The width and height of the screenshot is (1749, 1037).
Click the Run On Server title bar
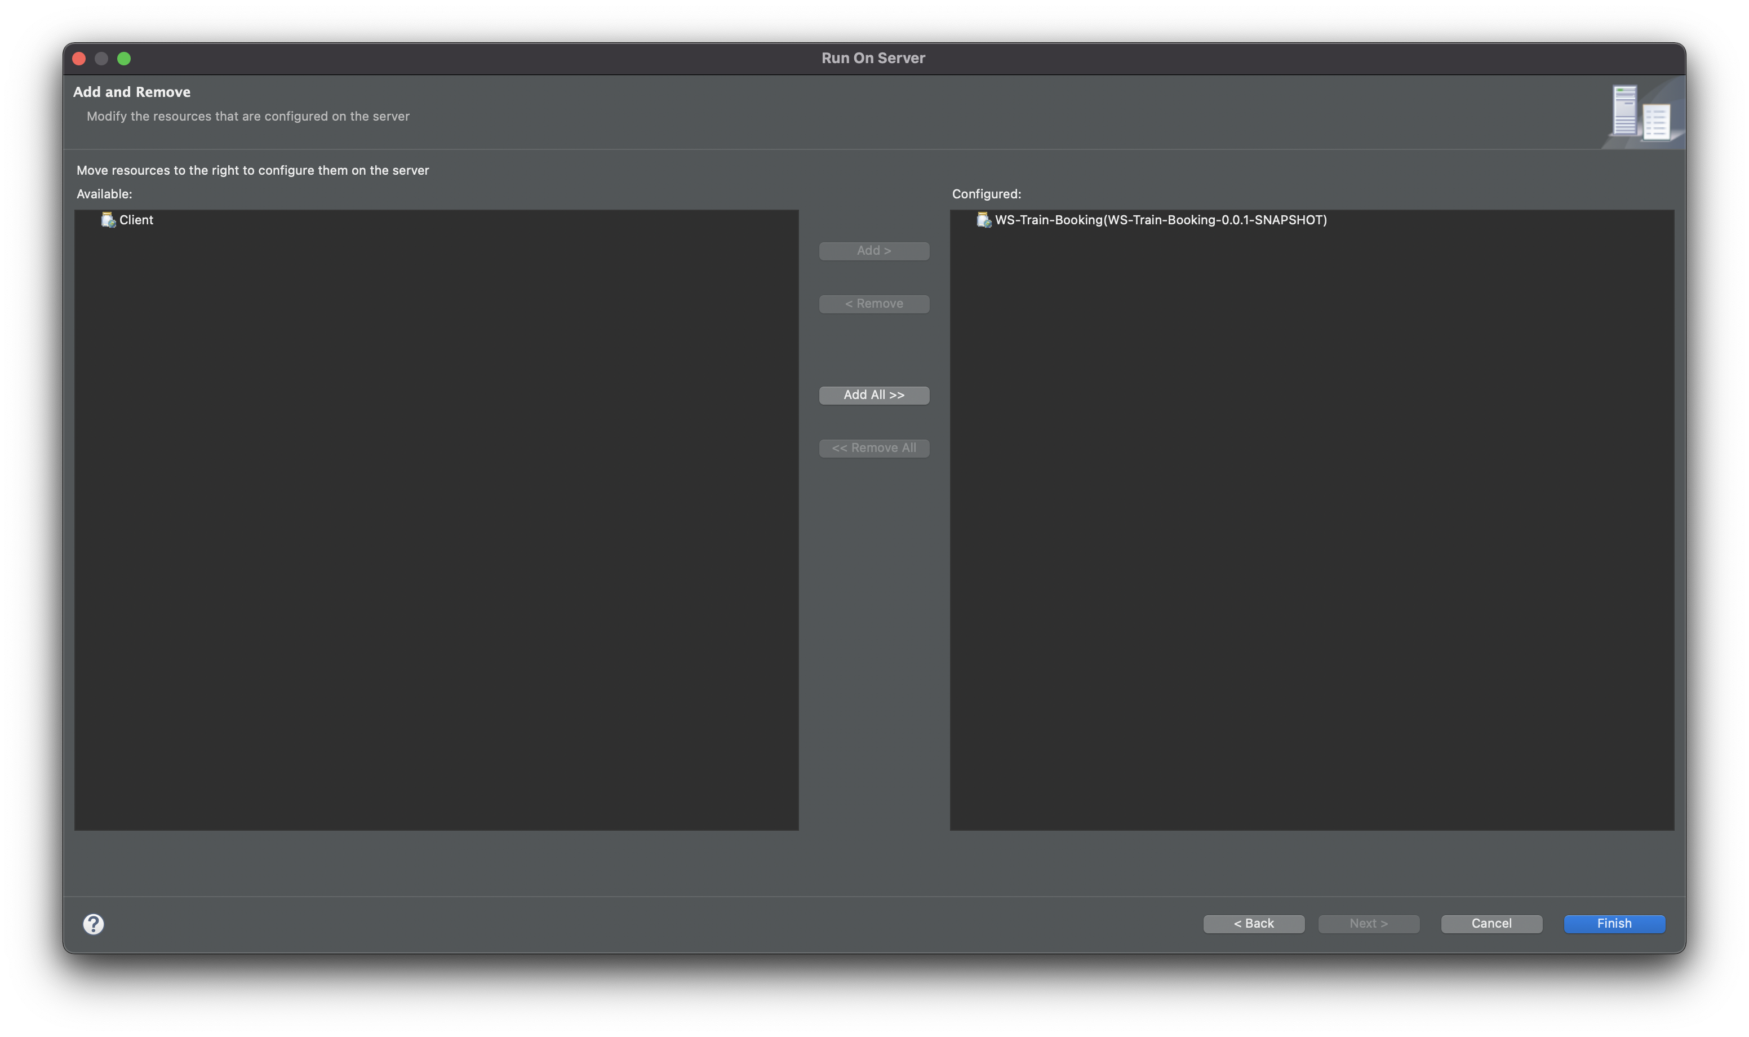coord(873,59)
